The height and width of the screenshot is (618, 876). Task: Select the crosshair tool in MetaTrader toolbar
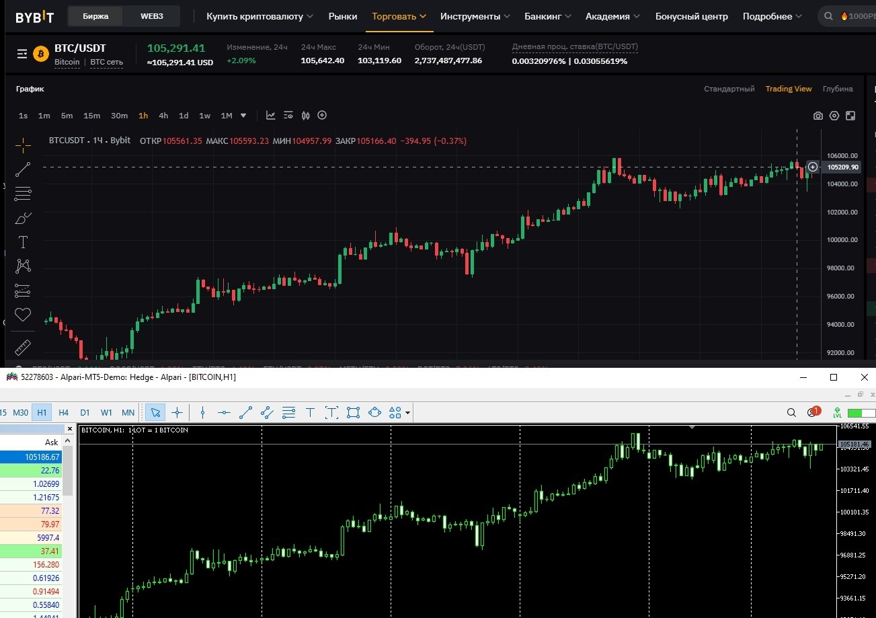(x=177, y=412)
